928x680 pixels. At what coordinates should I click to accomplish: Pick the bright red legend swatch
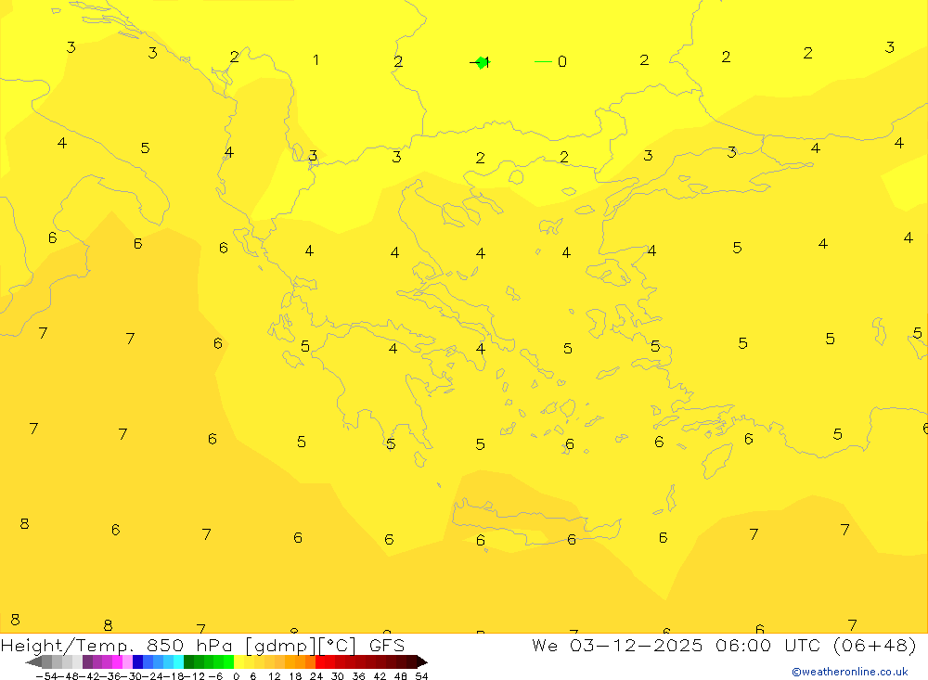click(x=320, y=661)
